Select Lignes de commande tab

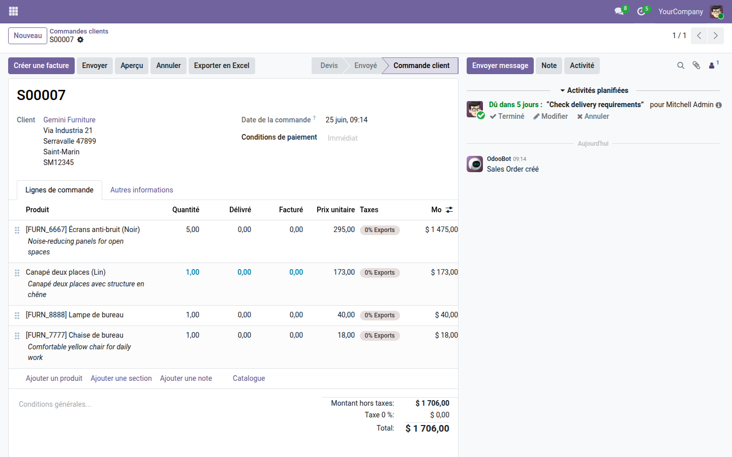59,190
